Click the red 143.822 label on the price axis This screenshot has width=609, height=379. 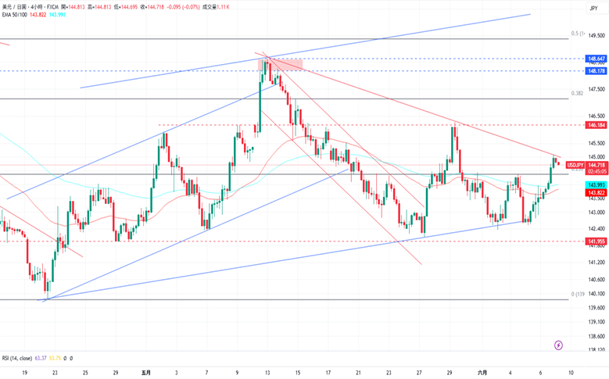tap(596, 192)
